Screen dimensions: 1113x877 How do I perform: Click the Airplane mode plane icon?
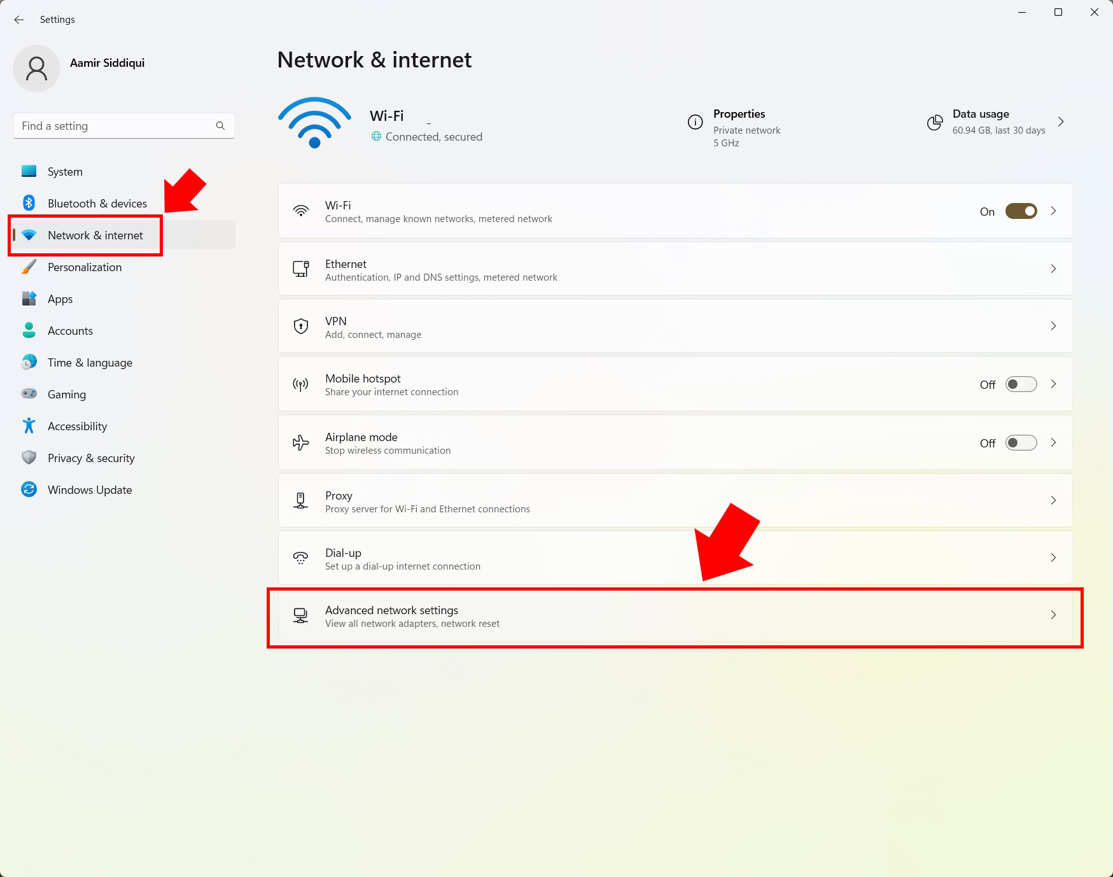tap(300, 443)
